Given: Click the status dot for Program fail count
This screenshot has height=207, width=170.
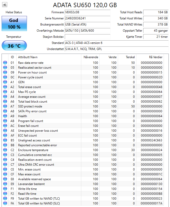Looking at the screenshot, I should (x=5, y=121).
